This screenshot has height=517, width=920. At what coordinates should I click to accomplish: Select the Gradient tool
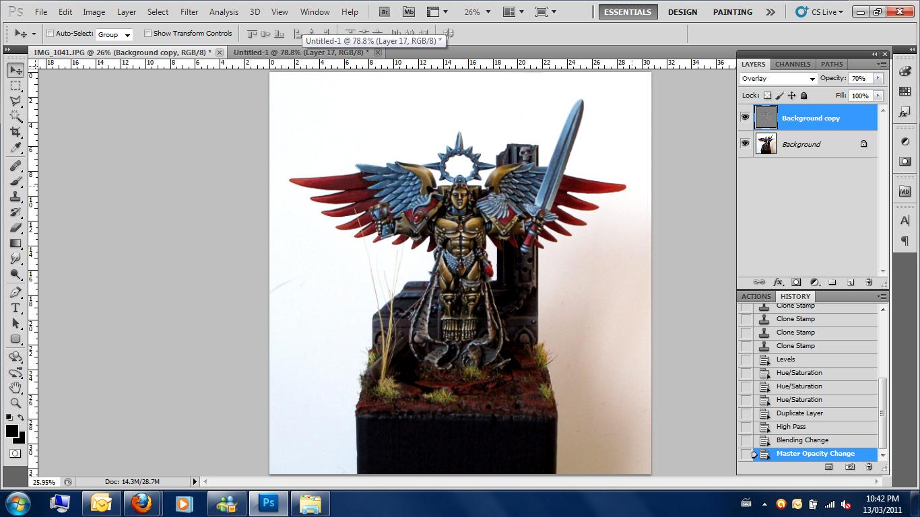tap(15, 243)
